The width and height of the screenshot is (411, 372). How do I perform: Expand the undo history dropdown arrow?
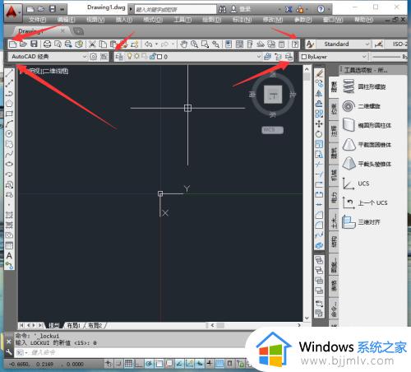(x=156, y=44)
